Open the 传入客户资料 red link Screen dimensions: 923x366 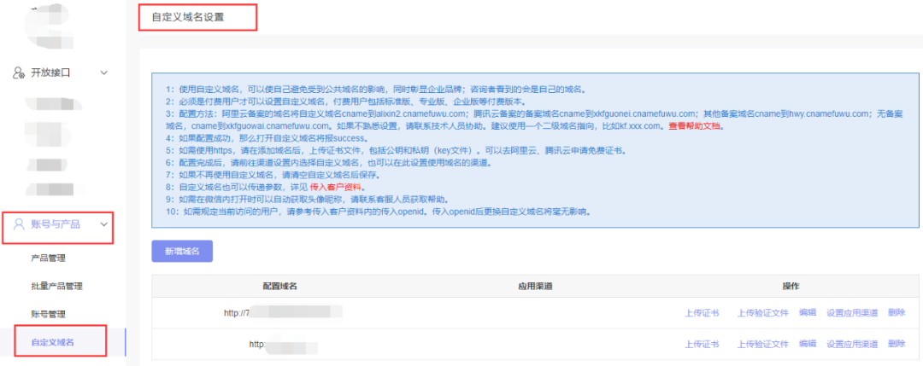click(x=337, y=188)
